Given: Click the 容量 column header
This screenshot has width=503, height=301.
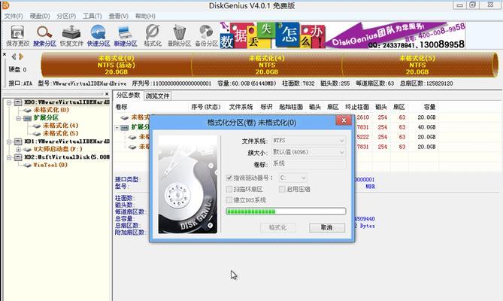Looking at the screenshot, I should point(429,107).
